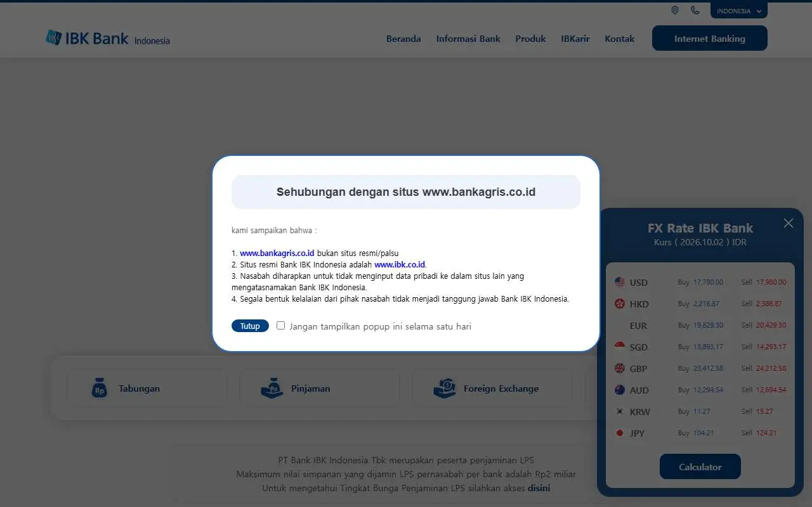
Task: Click the Pinjaman loan icon
Action: point(272,388)
